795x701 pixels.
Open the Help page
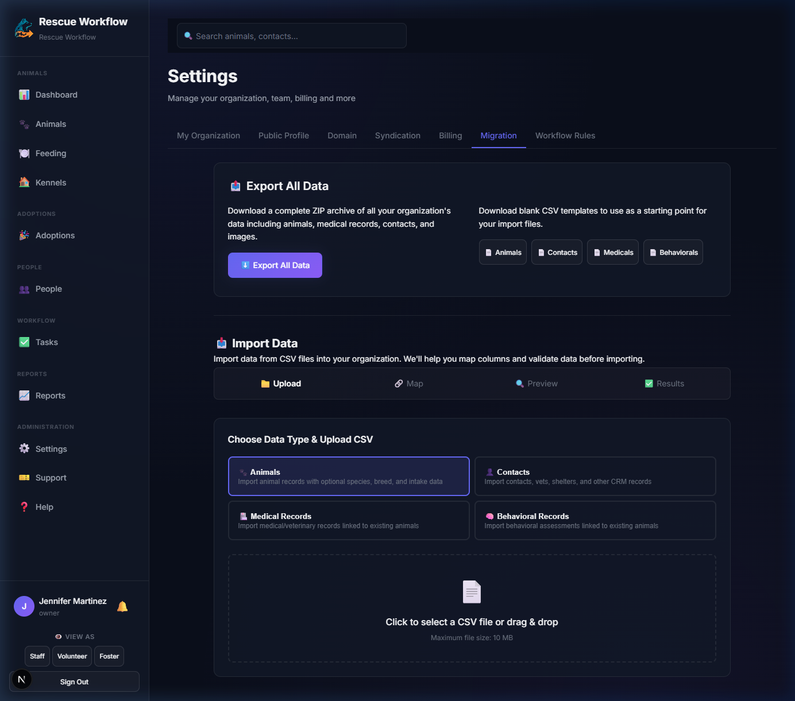tap(44, 507)
